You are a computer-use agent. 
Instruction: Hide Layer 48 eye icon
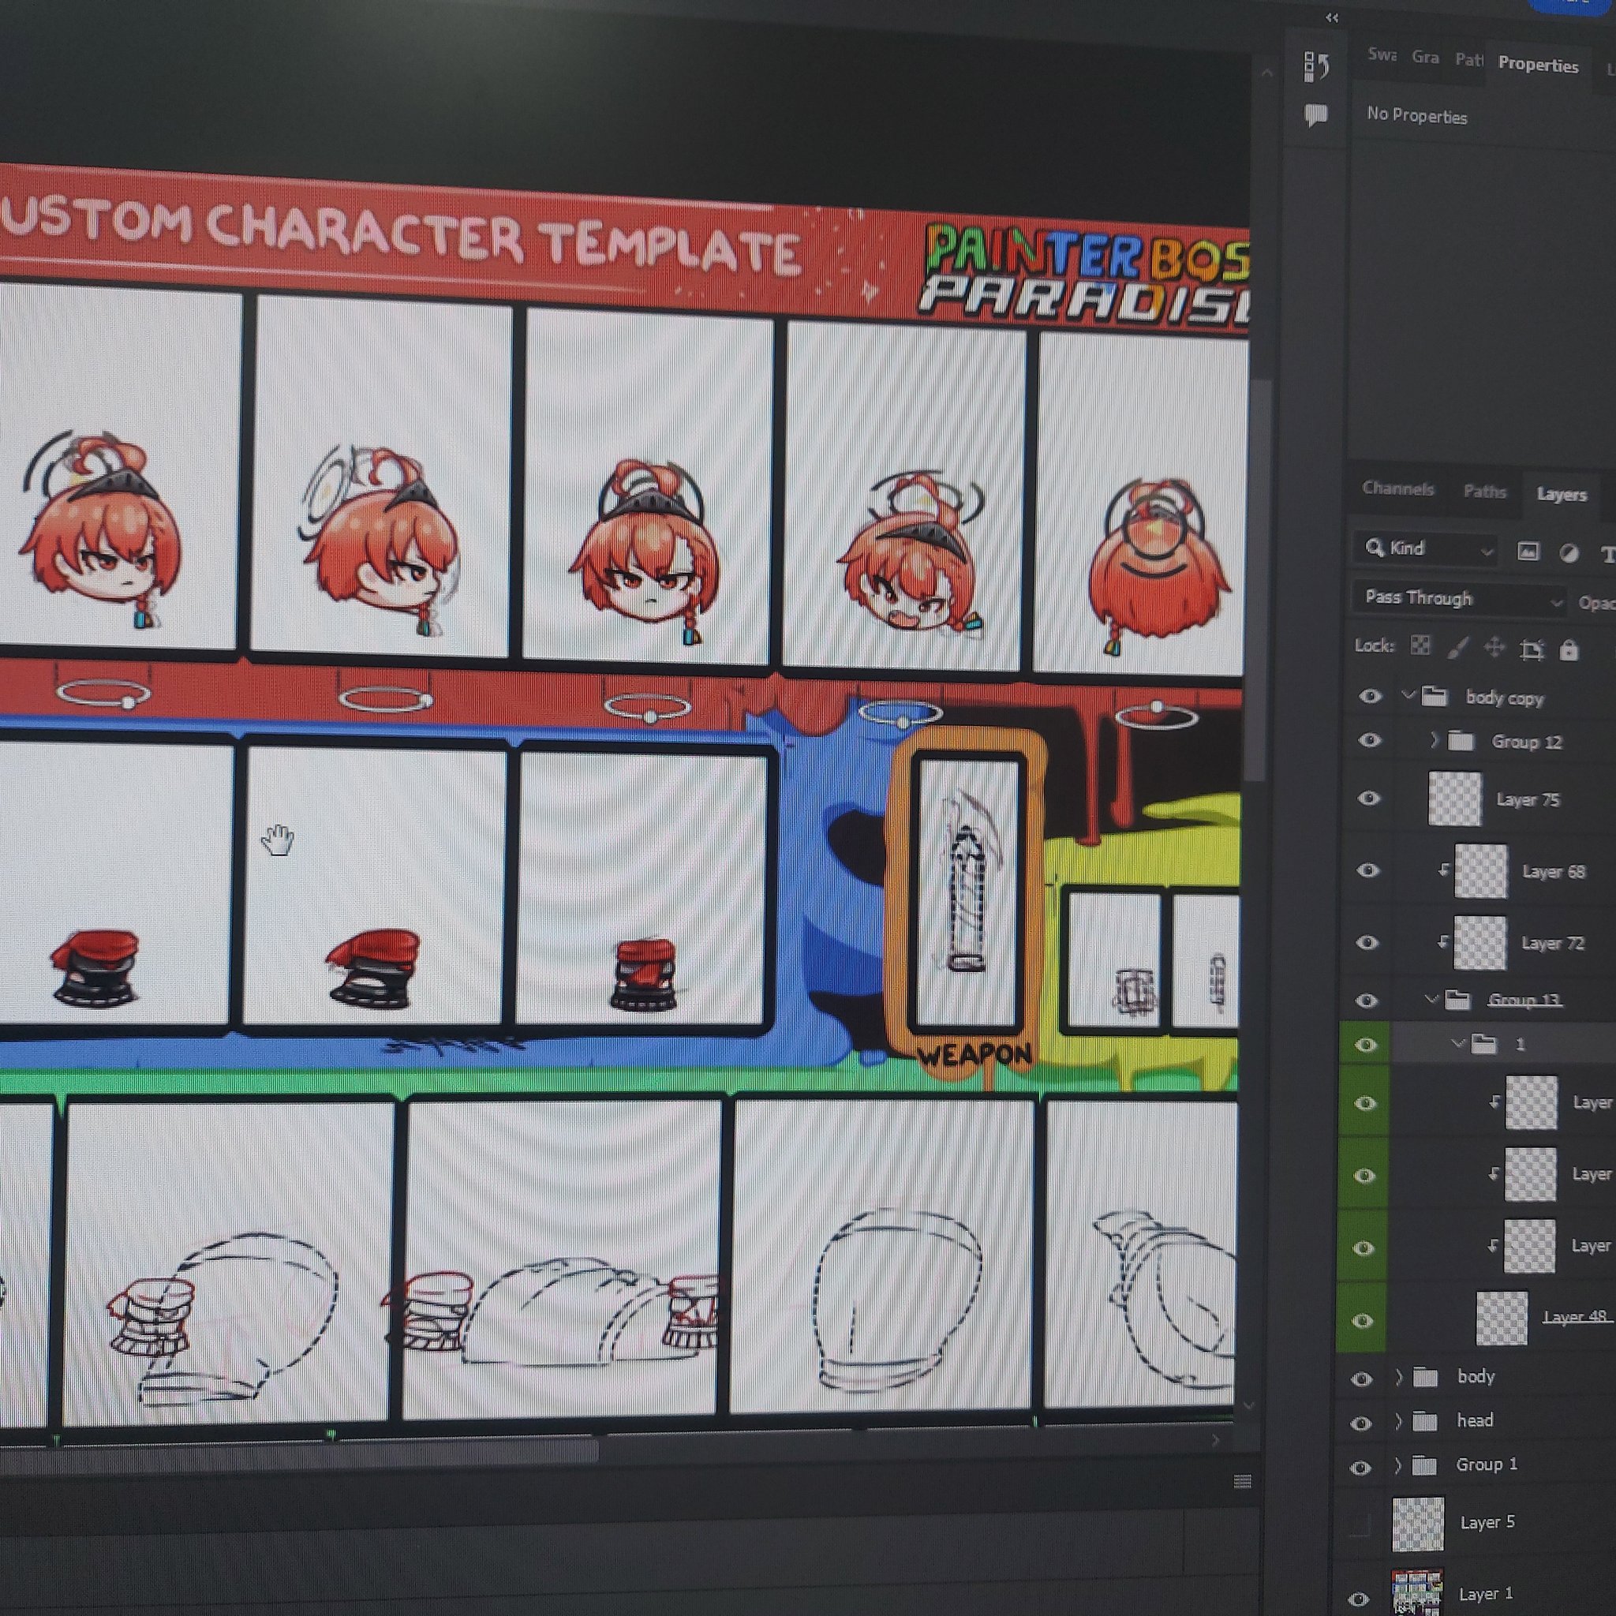[1363, 1321]
